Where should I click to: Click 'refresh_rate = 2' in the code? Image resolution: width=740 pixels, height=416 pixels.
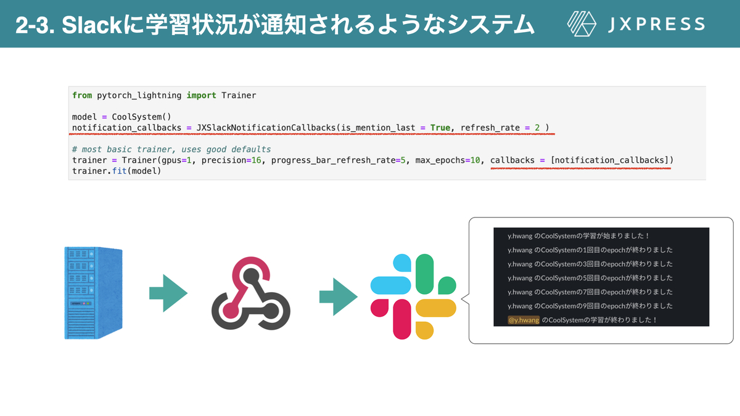pyautogui.click(x=500, y=128)
